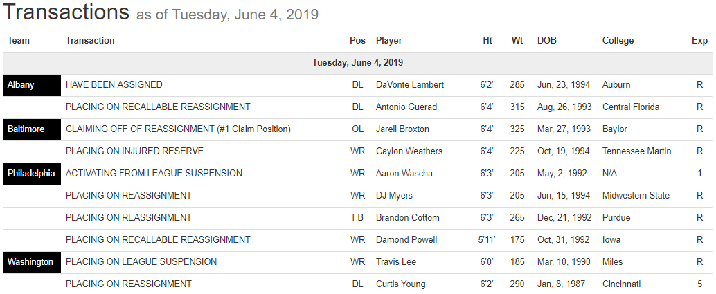
Task: Click the Exp column header
Action: pos(699,41)
